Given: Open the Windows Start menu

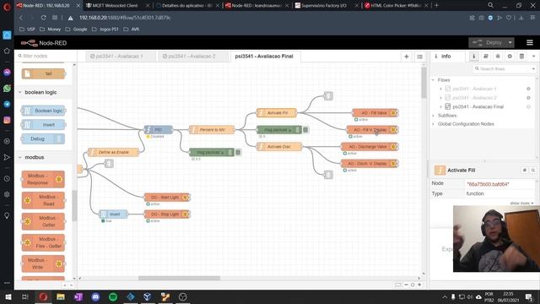Looking at the screenshot, I should (8, 296).
